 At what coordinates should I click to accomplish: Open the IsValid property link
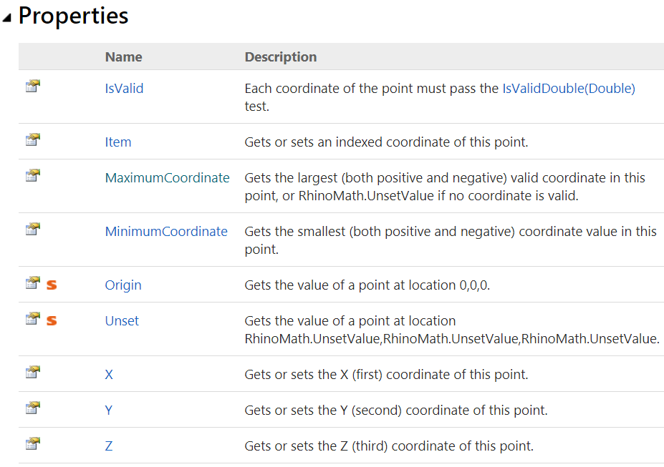tap(124, 89)
